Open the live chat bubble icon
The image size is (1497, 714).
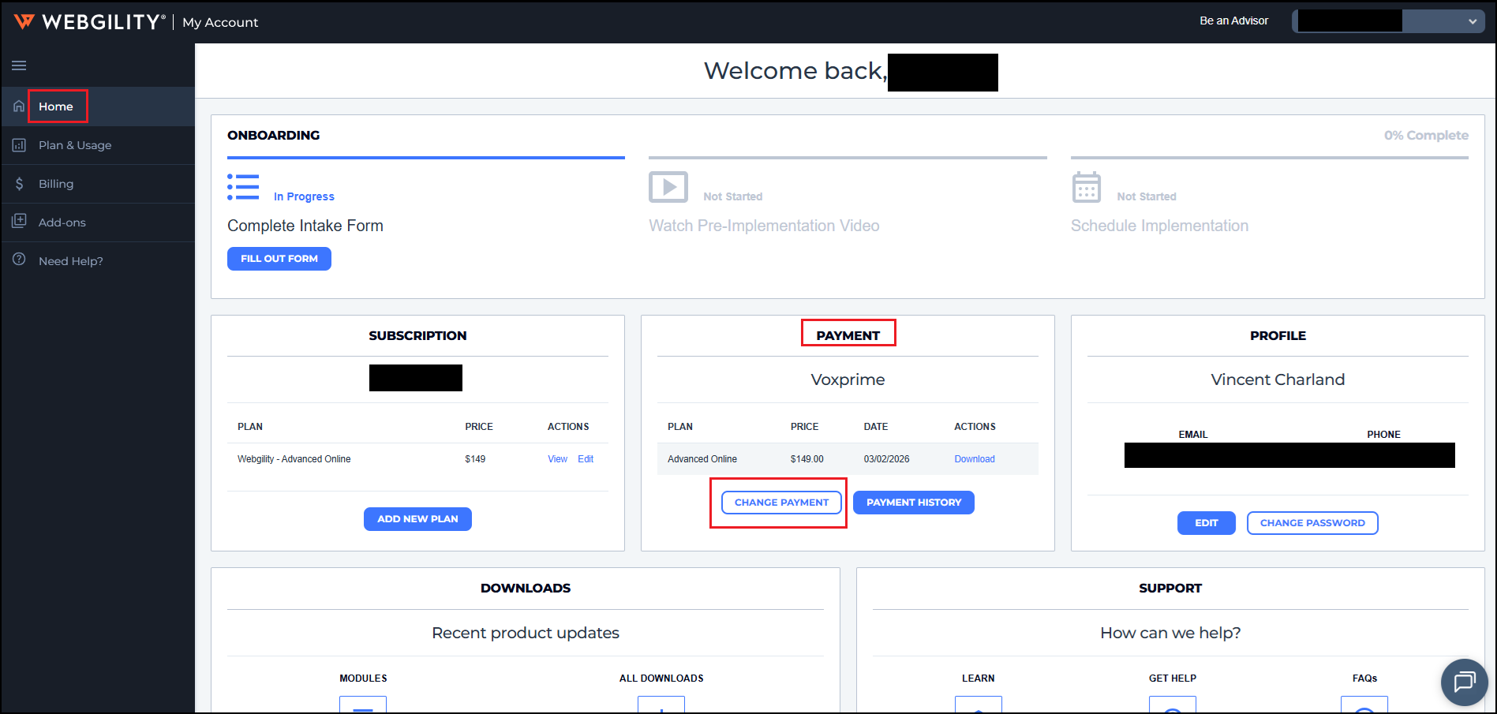point(1464,681)
